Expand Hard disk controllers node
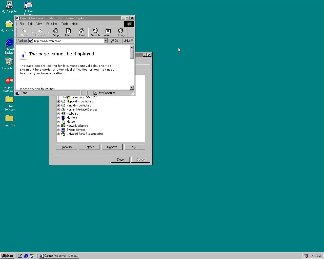 click(58, 105)
